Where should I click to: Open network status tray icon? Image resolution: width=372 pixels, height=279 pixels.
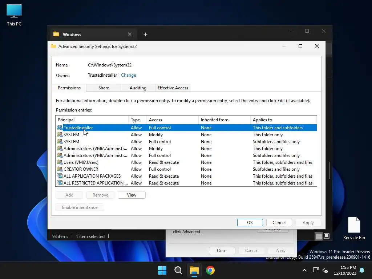click(x=316, y=270)
